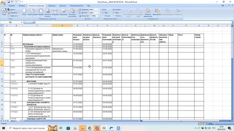
Task: Click the horizontal scrollbar thumb
Action: click(181, 121)
